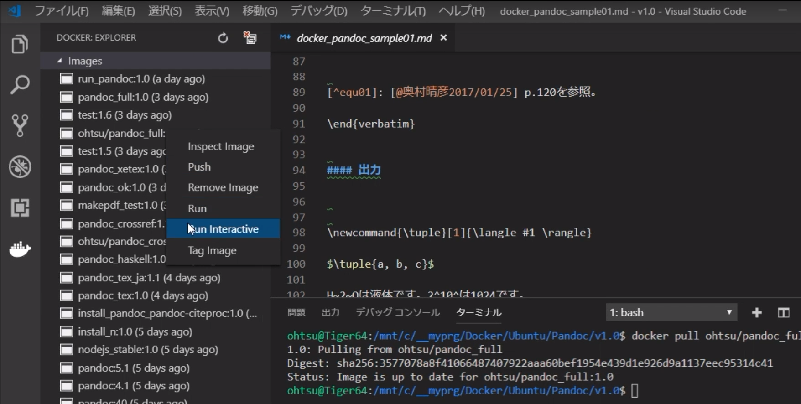Click the image icon beside pandoc_tex_ja:1.1
Screen dimensions: 801x404
pos(67,278)
